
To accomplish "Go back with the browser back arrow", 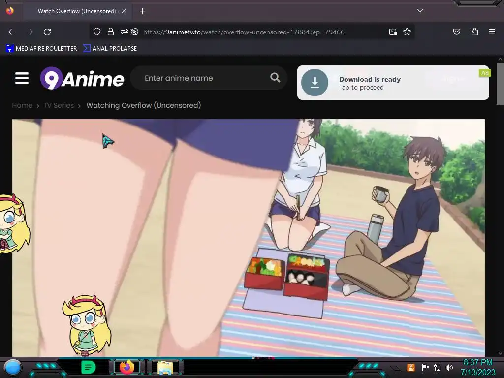I will (12, 32).
